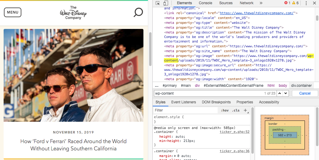Viewport: 319px width, 160px height.
Task: Select div.container in the breadcrumb
Action: click(x=301, y=86)
